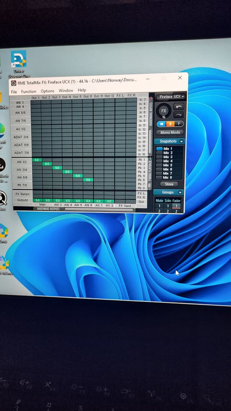
Task: Collapse the Groups panel arrow
Action: (180, 193)
